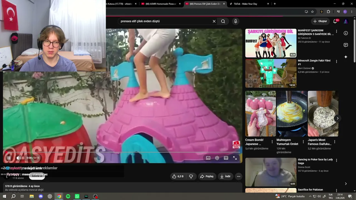The width and height of the screenshot is (356, 200).
Task: Toggle subtitles on the video player
Action: click(x=208, y=158)
